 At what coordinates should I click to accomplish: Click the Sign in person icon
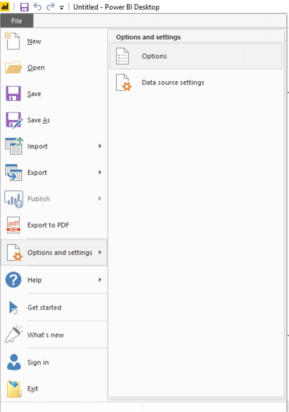pyautogui.click(x=13, y=362)
